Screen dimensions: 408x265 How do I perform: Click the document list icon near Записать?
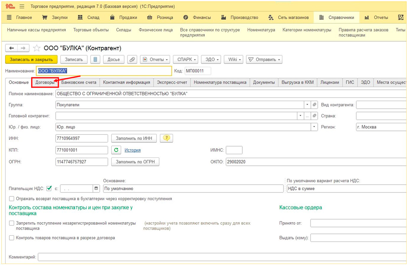pyautogui.click(x=95, y=60)
